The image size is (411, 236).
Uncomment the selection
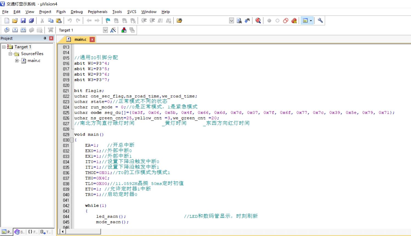pos(169,21)
